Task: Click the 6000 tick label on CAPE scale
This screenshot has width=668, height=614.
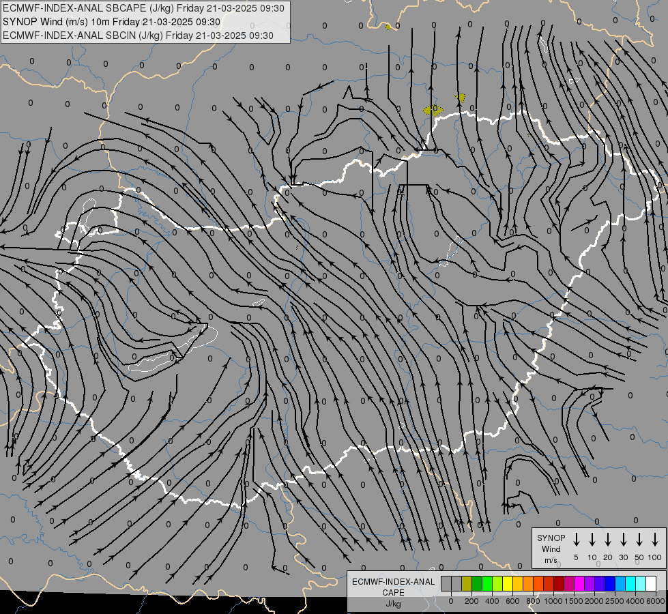Action: click(656, 601)
